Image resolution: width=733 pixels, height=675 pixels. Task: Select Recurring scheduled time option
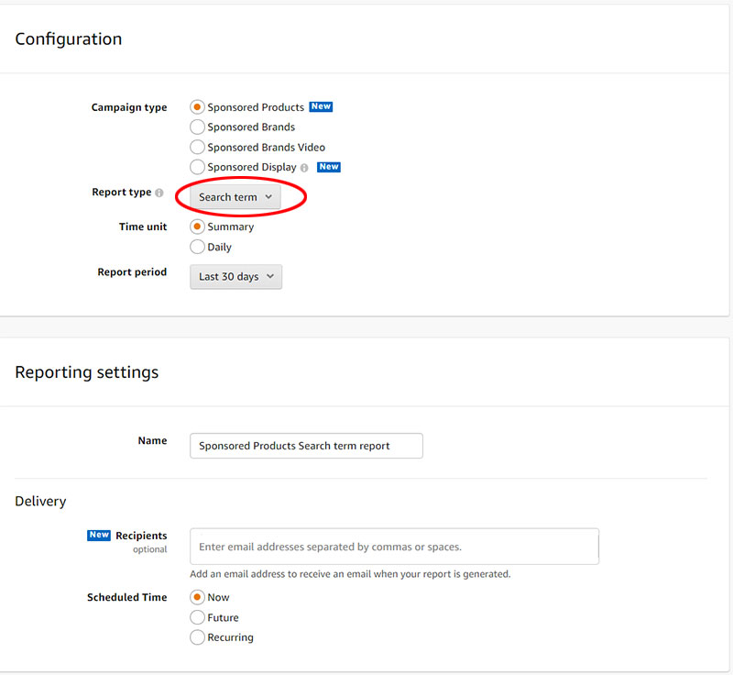click(x=197, y=637)
